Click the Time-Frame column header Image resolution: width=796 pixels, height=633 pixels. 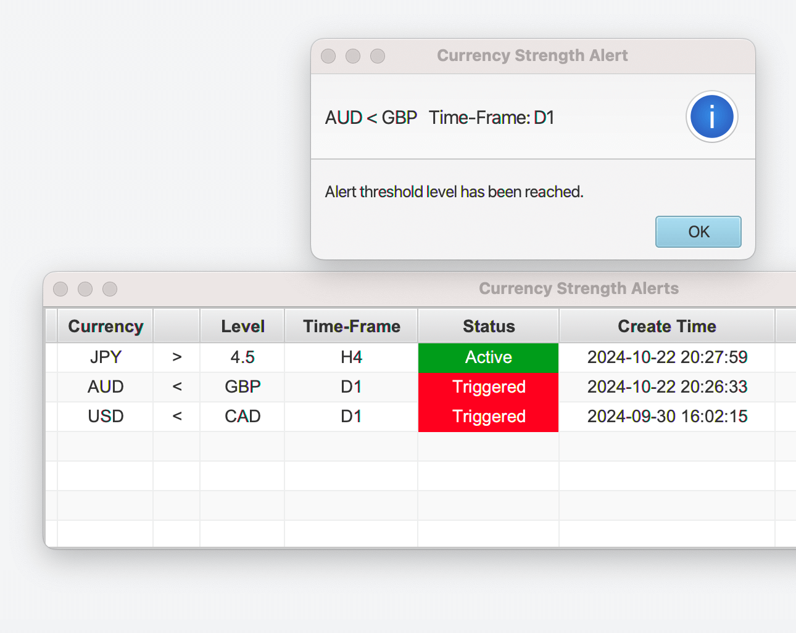pyautogui.click(x=350, y=326)
